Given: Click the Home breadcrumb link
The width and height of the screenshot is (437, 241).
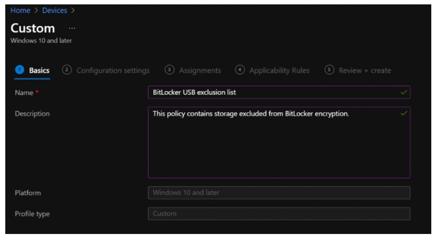Looking at the screenshot, I should pos(20,11).
